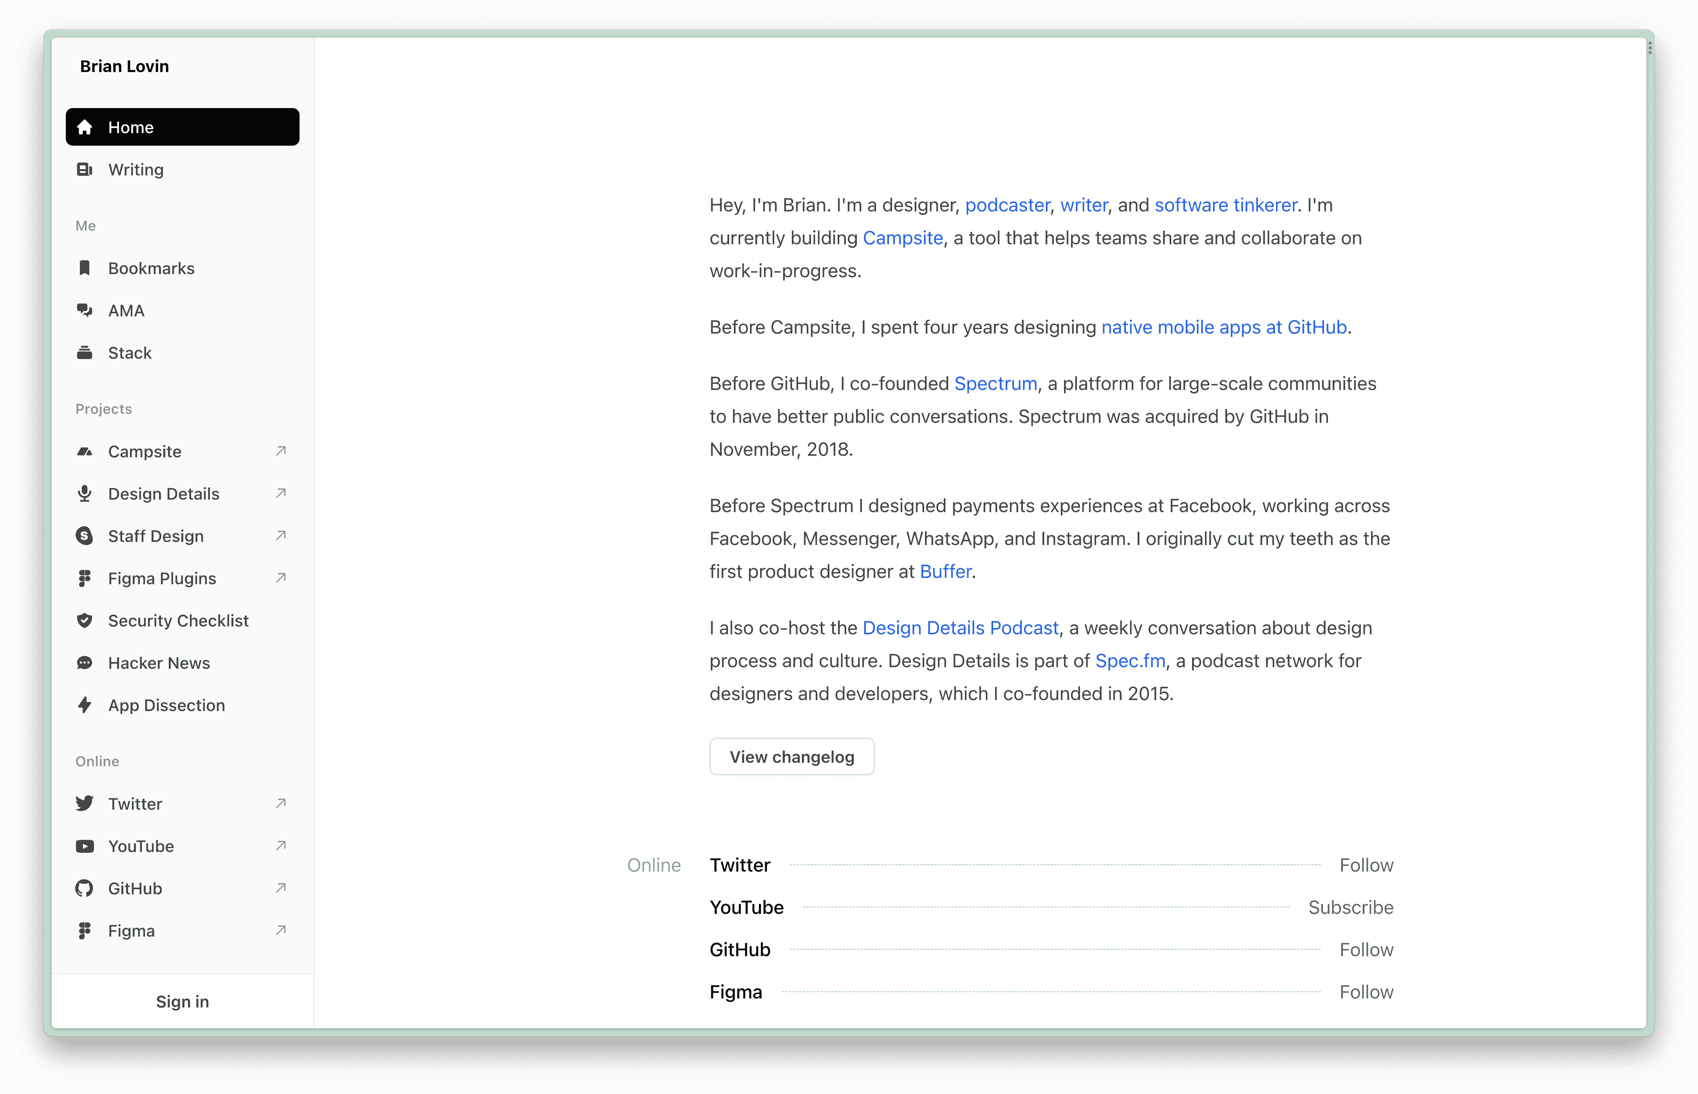This screenshot has height=1094, width=1698.
Task: Click Subscribe next to YouTube row
Action: pos(1351,907)
